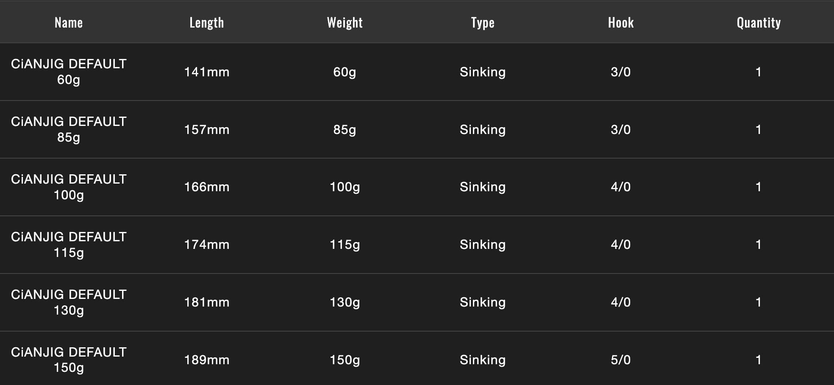The image size is (834, 385).
Task: Click the 5/0 hook size cell
Action: coord(621,360)
